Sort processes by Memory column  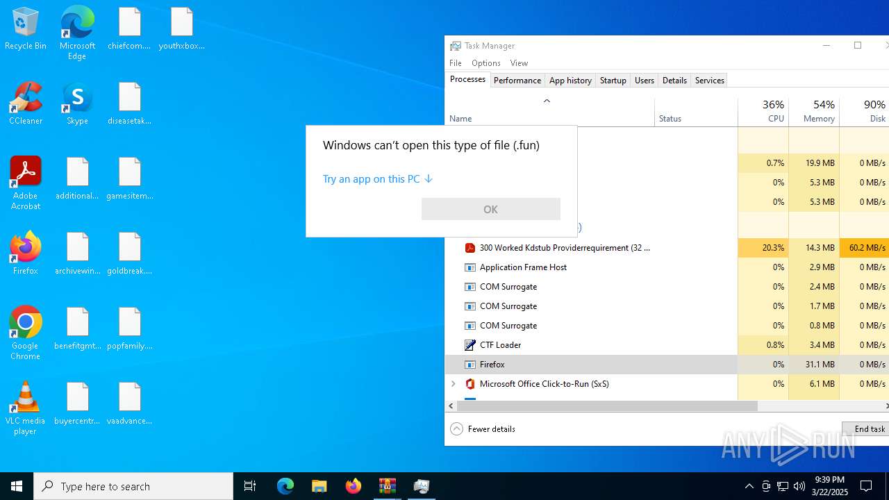[814, 112]
